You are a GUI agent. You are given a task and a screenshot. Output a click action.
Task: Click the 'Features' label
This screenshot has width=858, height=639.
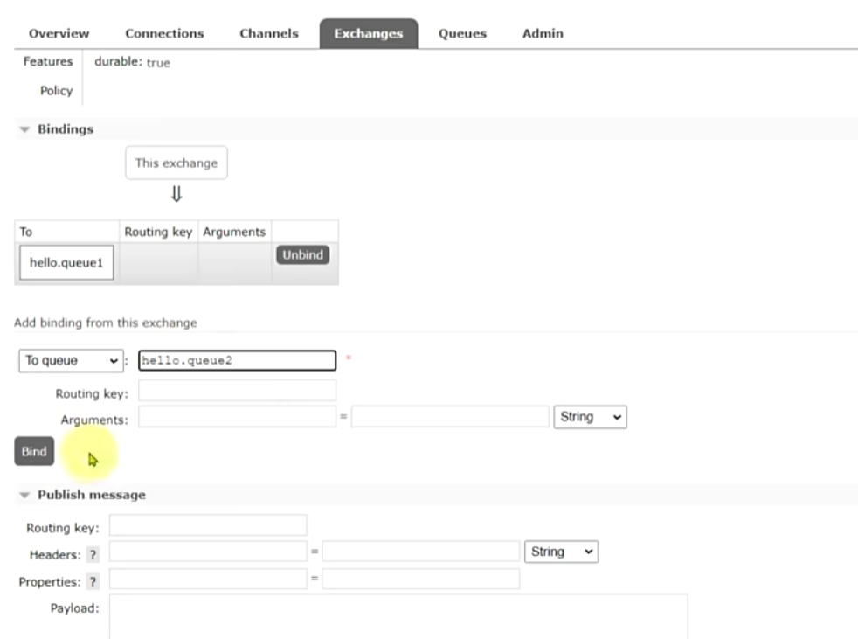tap(47, 61)
